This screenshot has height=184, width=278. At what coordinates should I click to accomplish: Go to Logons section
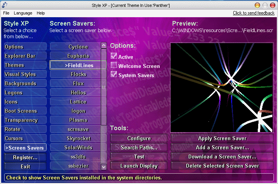point(25,92)
